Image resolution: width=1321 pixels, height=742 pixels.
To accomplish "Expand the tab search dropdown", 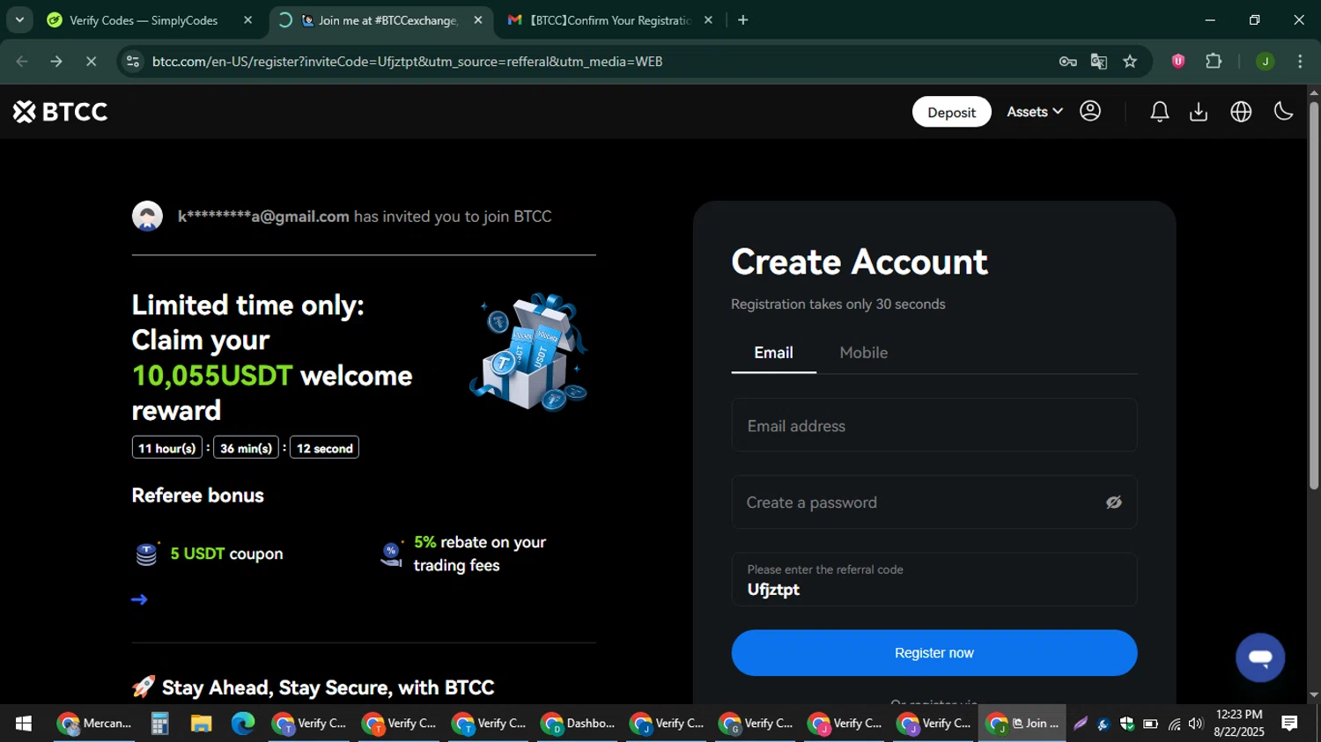I will 19,19.
